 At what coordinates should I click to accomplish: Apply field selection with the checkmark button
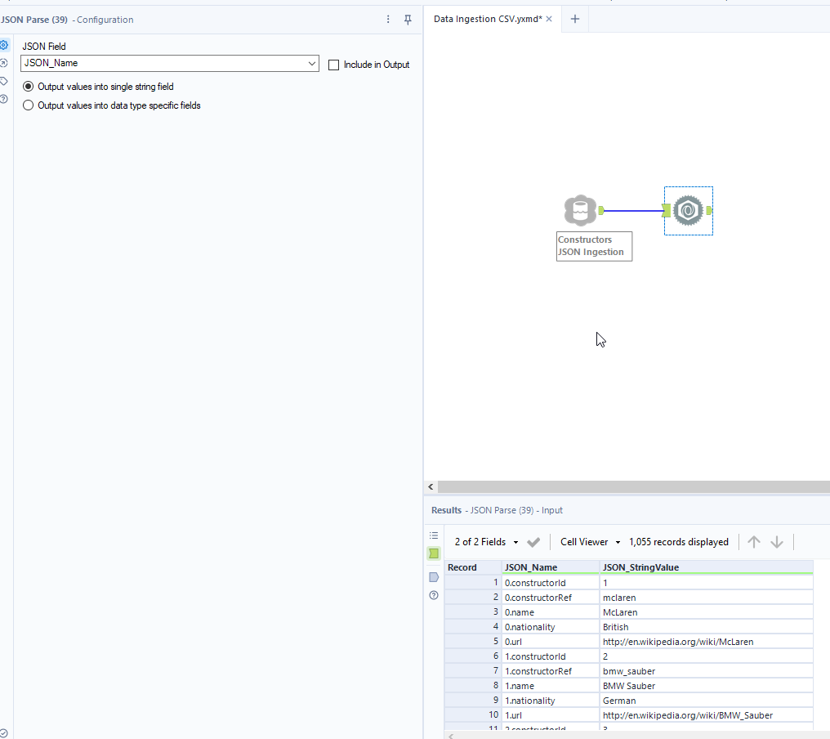tap(533, 541)
